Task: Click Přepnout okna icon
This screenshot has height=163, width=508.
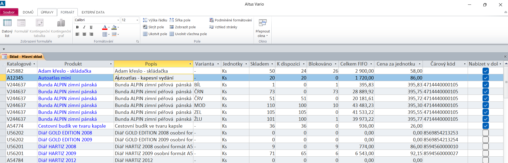Action: click(x=263, y=23)
